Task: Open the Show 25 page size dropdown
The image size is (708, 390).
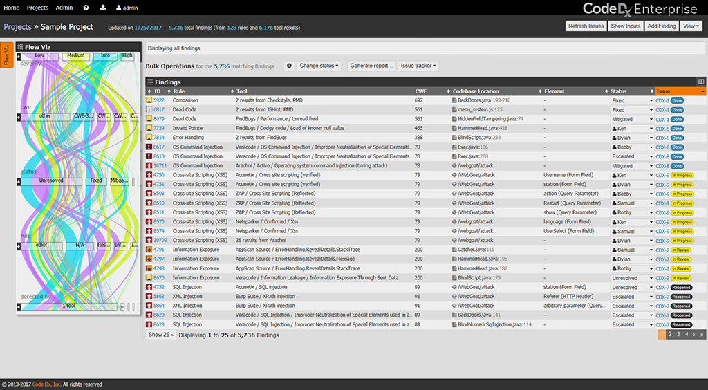Action: point(160,335)
